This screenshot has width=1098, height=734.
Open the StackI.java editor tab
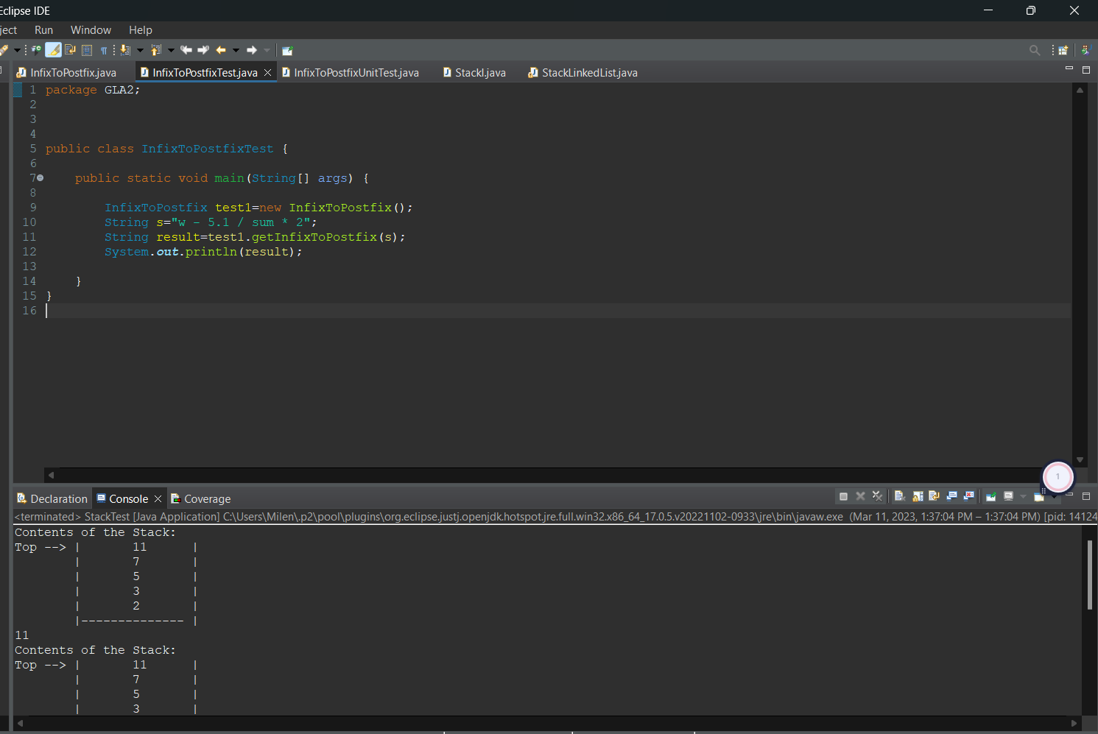[x=474, y=72]
